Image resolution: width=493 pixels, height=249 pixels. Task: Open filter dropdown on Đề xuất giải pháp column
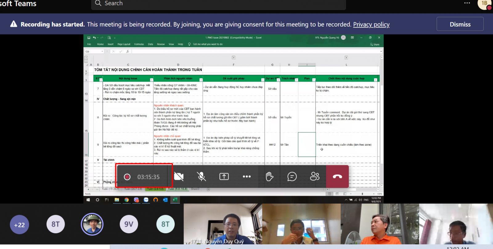coord(263,80)
